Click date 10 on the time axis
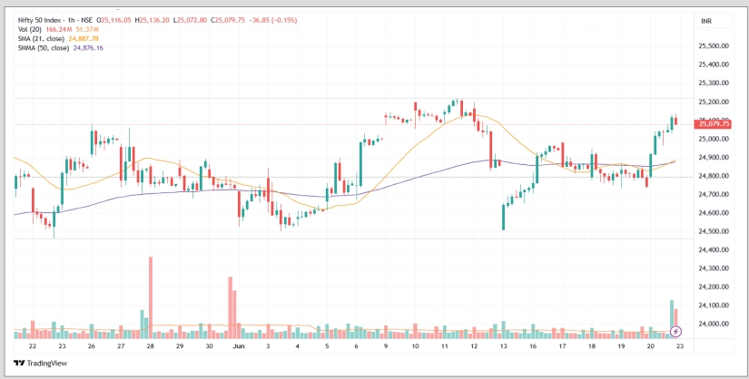Image resolution: width=749 pixels, height=379 pixels. coord(415,347)
